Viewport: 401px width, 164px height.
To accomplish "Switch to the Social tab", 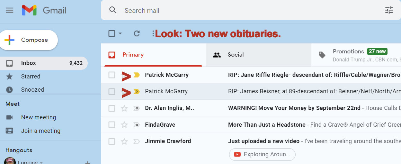I will [236, 55].
